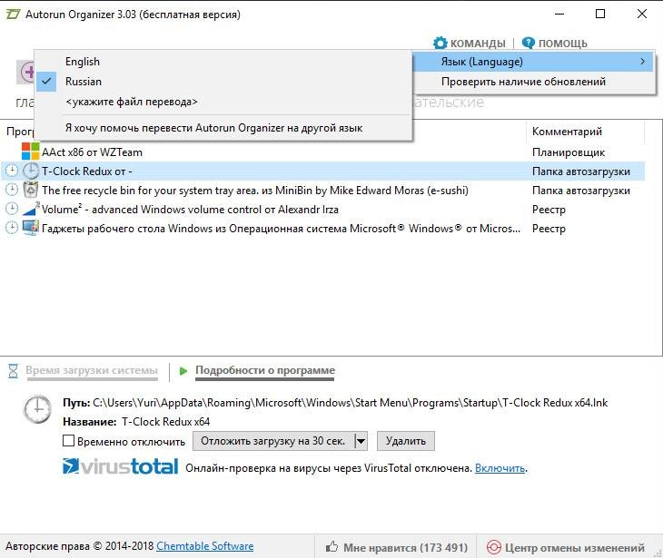Click the purple plus add-program icon

coord(26,72)
